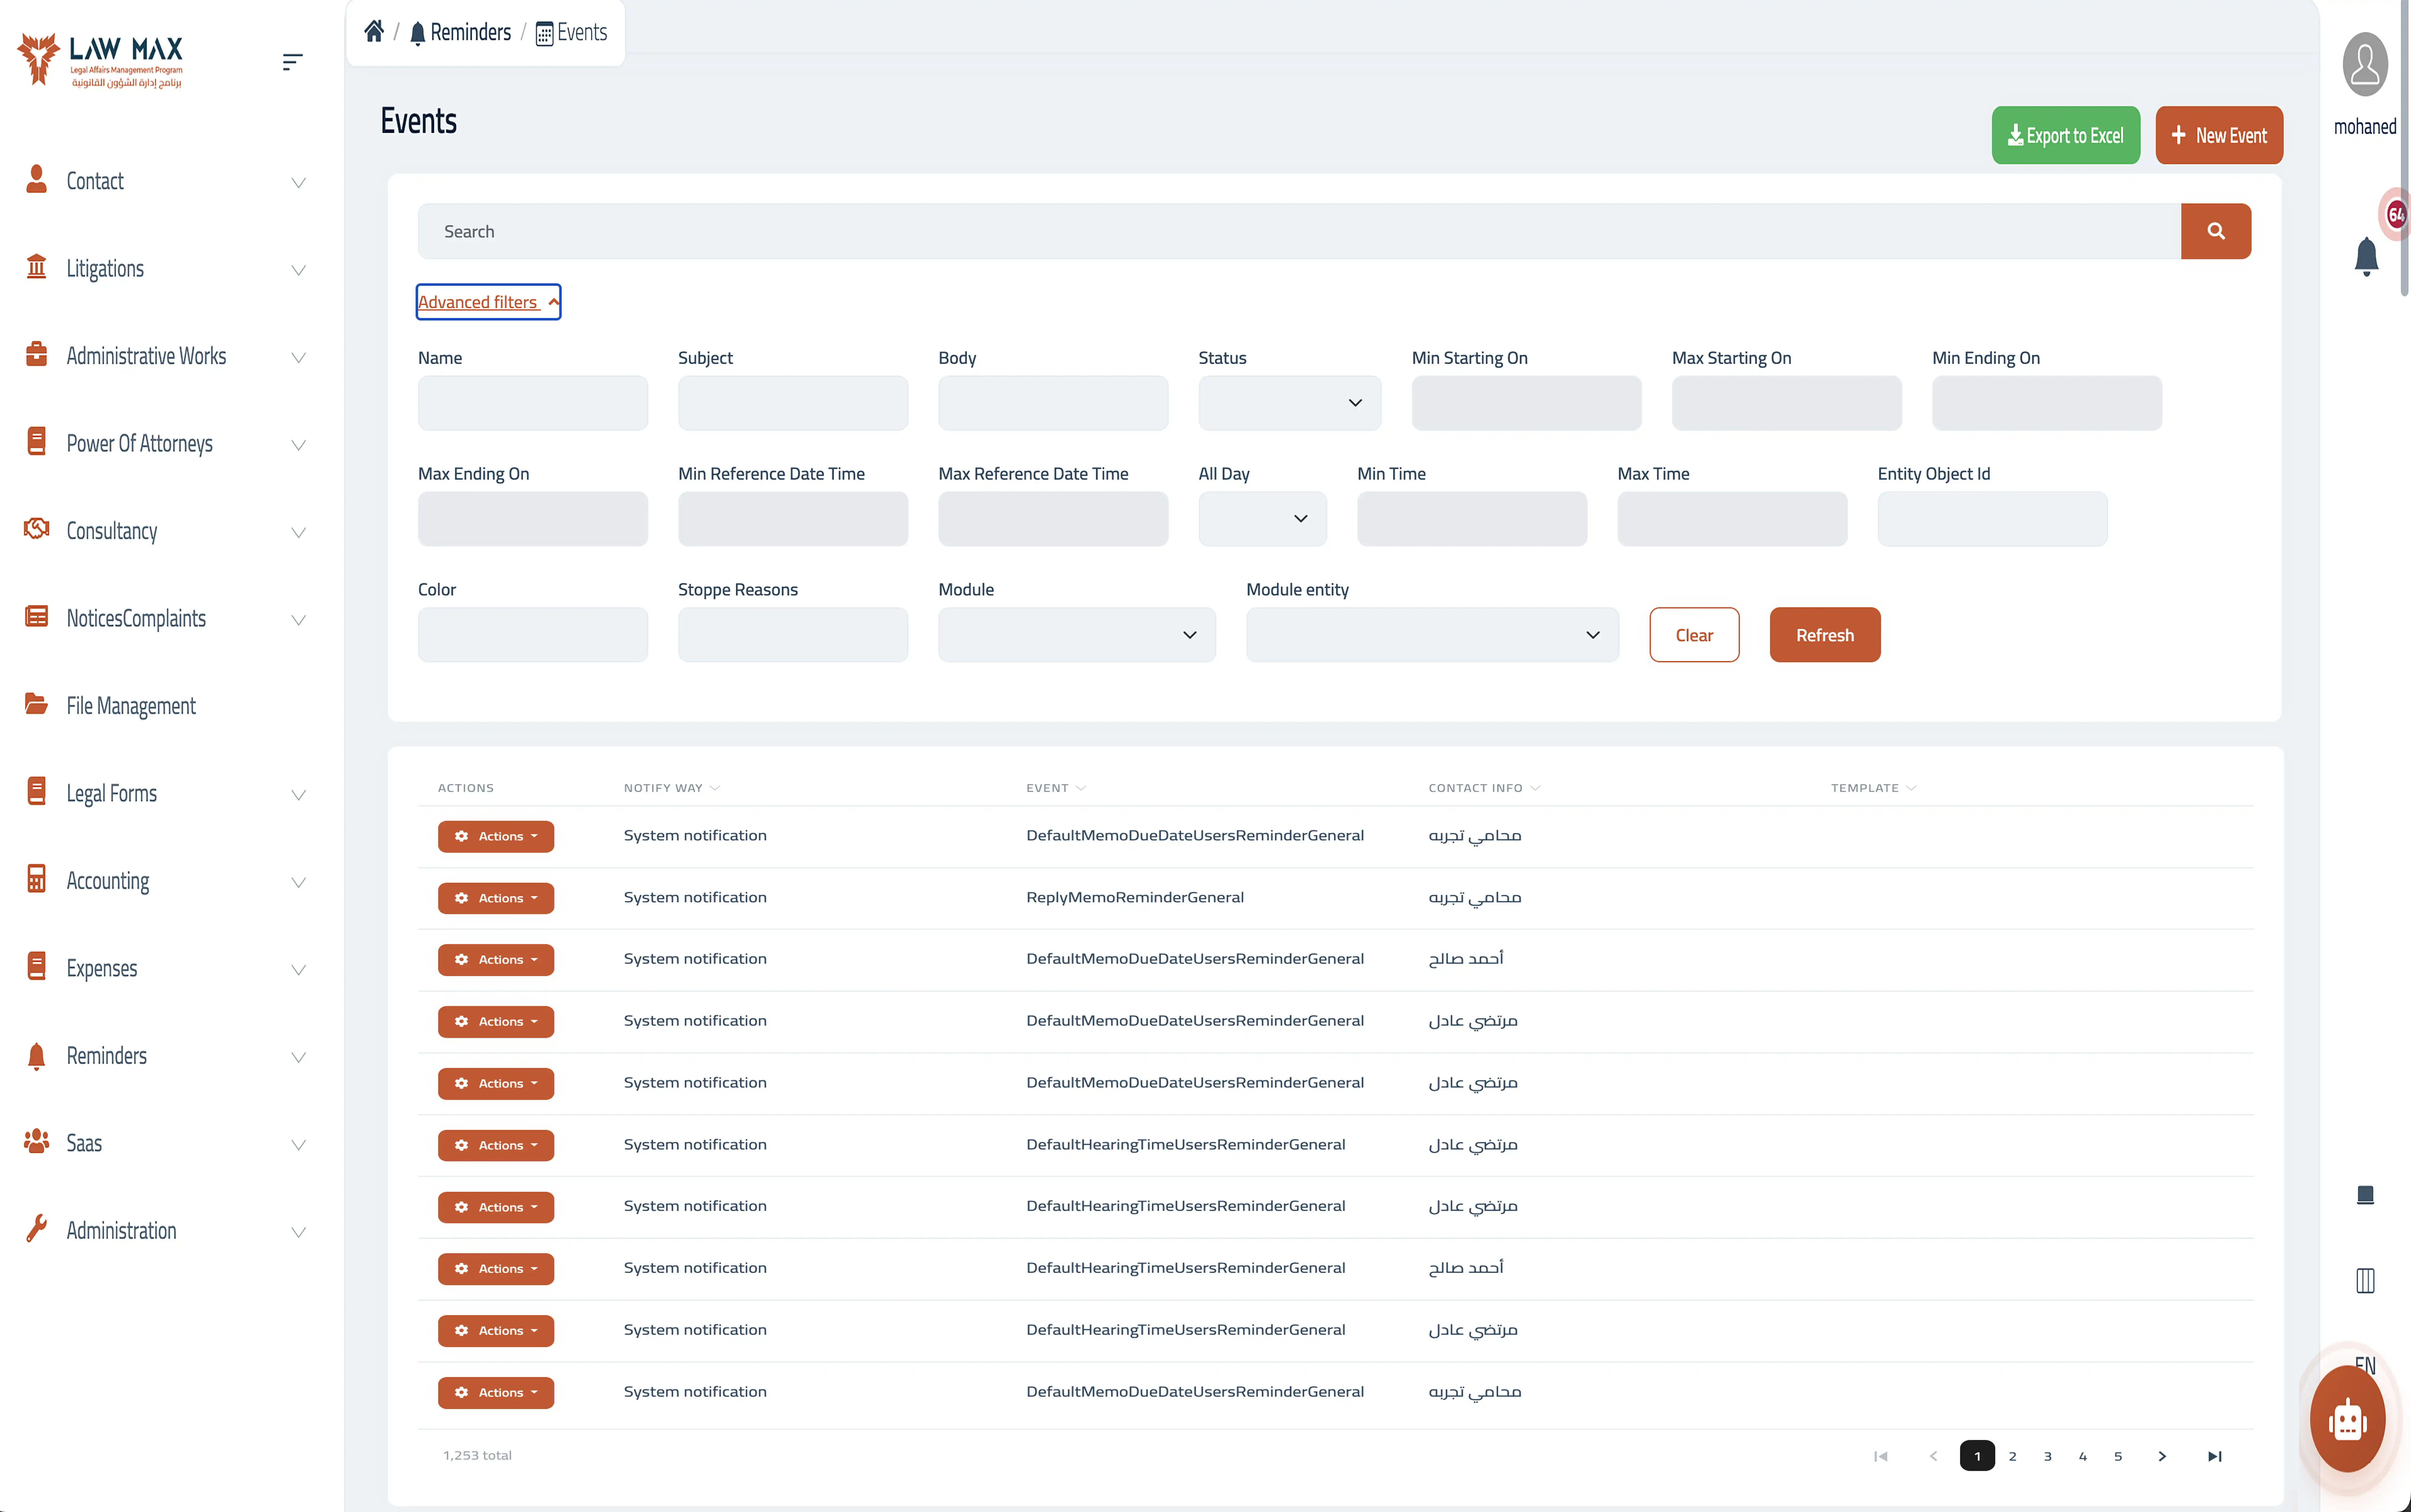Click the columns layout icon in right panel
The image size is (2411, 1512).
point(2365,1281)
